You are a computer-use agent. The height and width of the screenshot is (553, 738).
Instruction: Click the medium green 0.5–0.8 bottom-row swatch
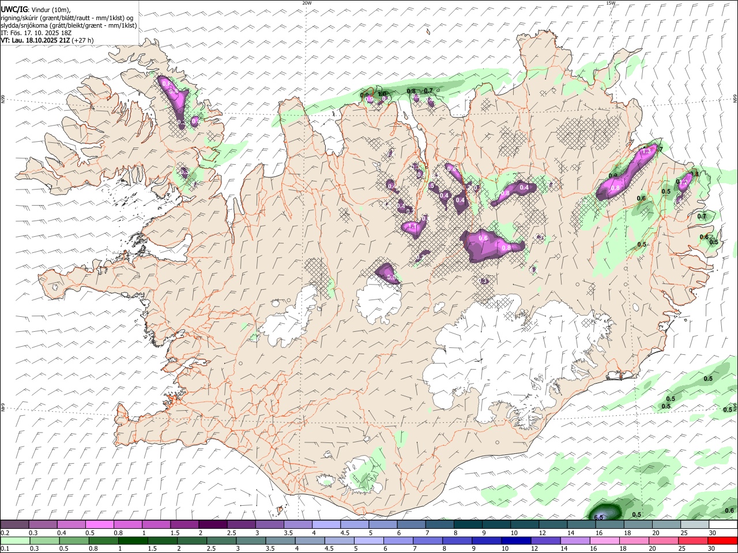[x=73, y=540]
